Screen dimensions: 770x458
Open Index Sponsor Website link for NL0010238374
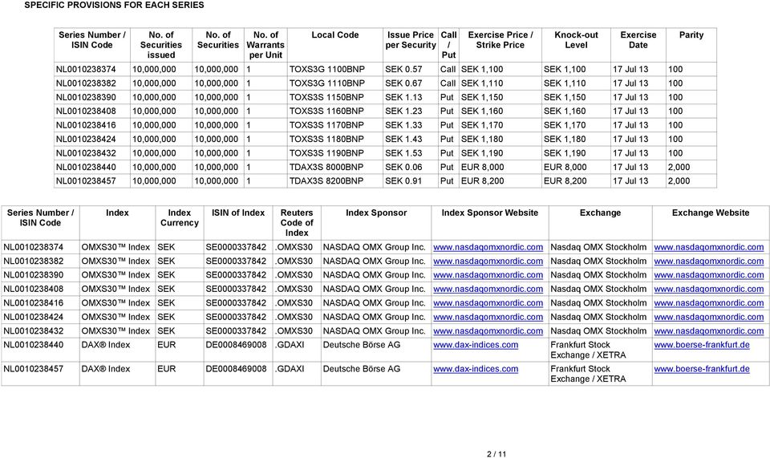point(488,247)
